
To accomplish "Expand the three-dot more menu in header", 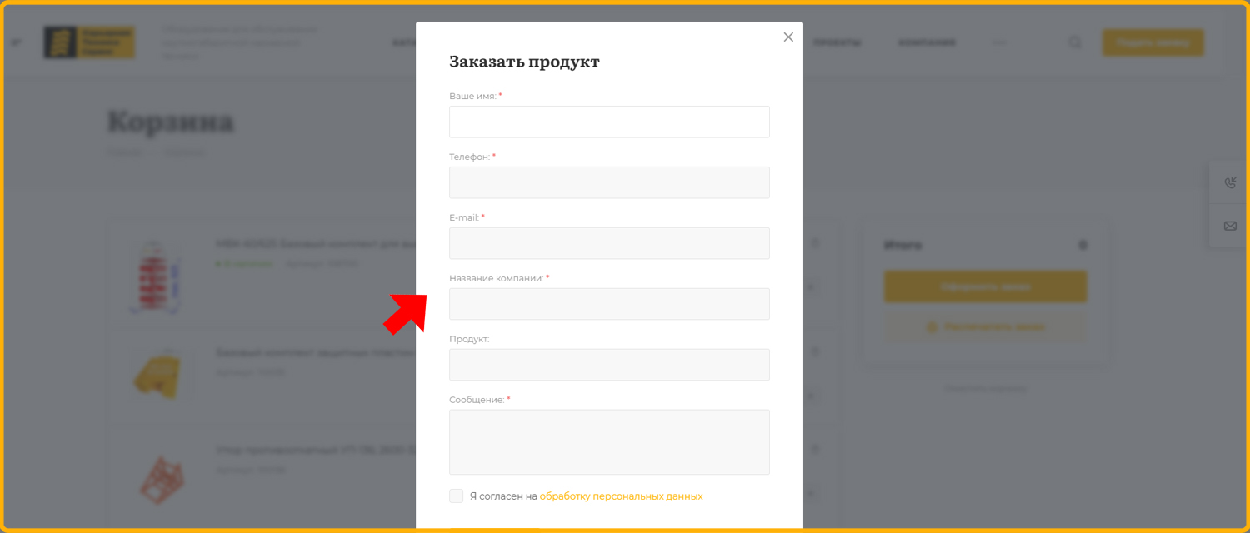I will click(x=1000, y=42).
